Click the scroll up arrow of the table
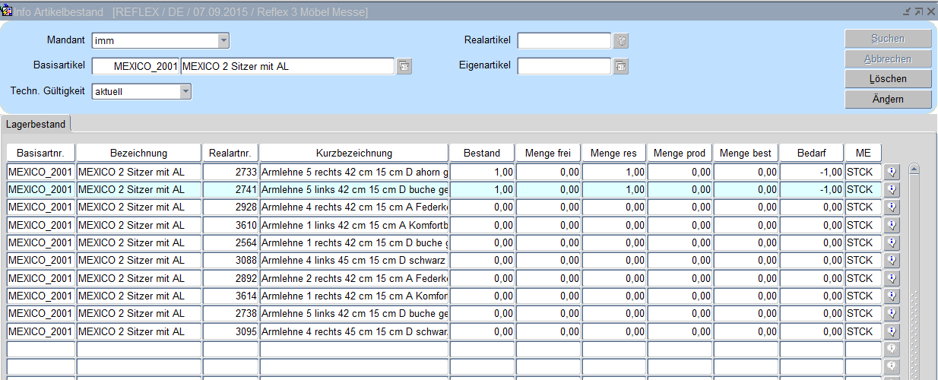 pos(914,169)
